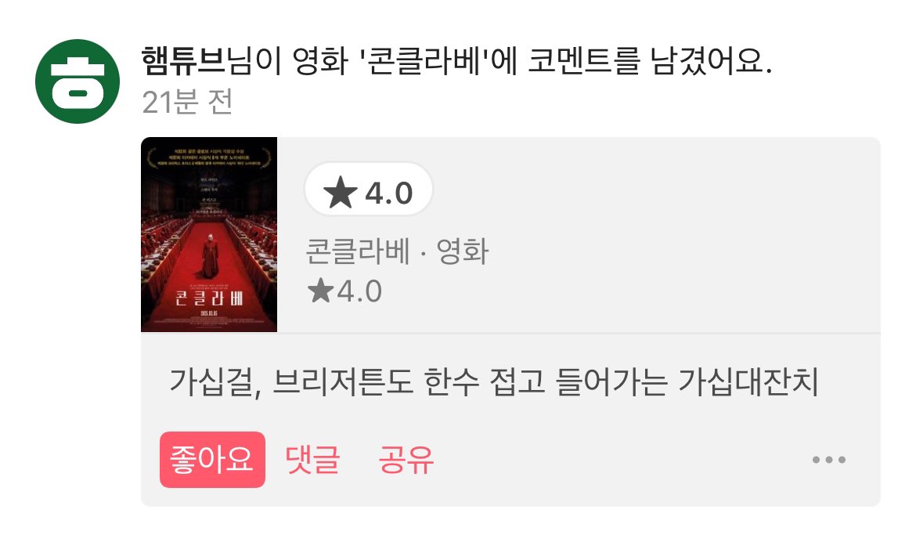Open the full comment text 가십걸, 브리저튼도…
Image resolution: width=916 pixels, height=542 pixels.
pyautogui.click(x=494, y=381)
